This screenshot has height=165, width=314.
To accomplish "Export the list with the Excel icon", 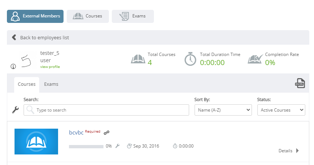I will [x=300, y=83].
